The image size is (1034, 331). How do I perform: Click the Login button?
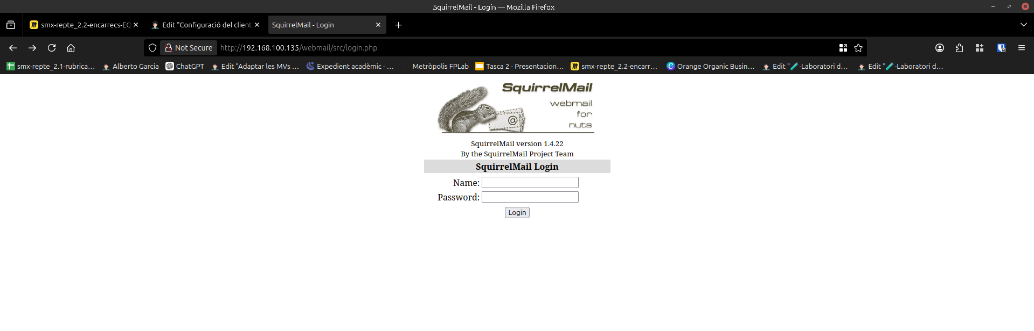[517, 212]
